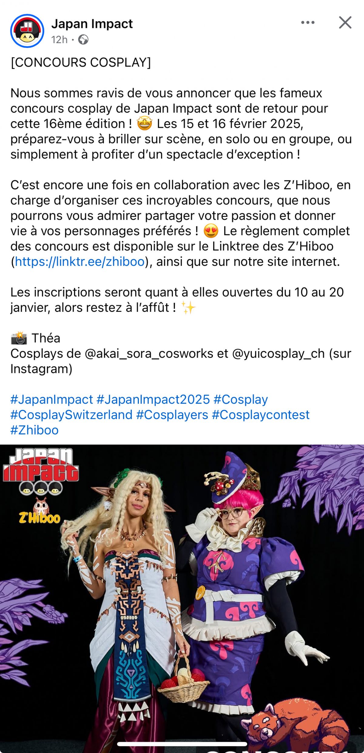Select the #Cosplay hashtag

[241, 399]
